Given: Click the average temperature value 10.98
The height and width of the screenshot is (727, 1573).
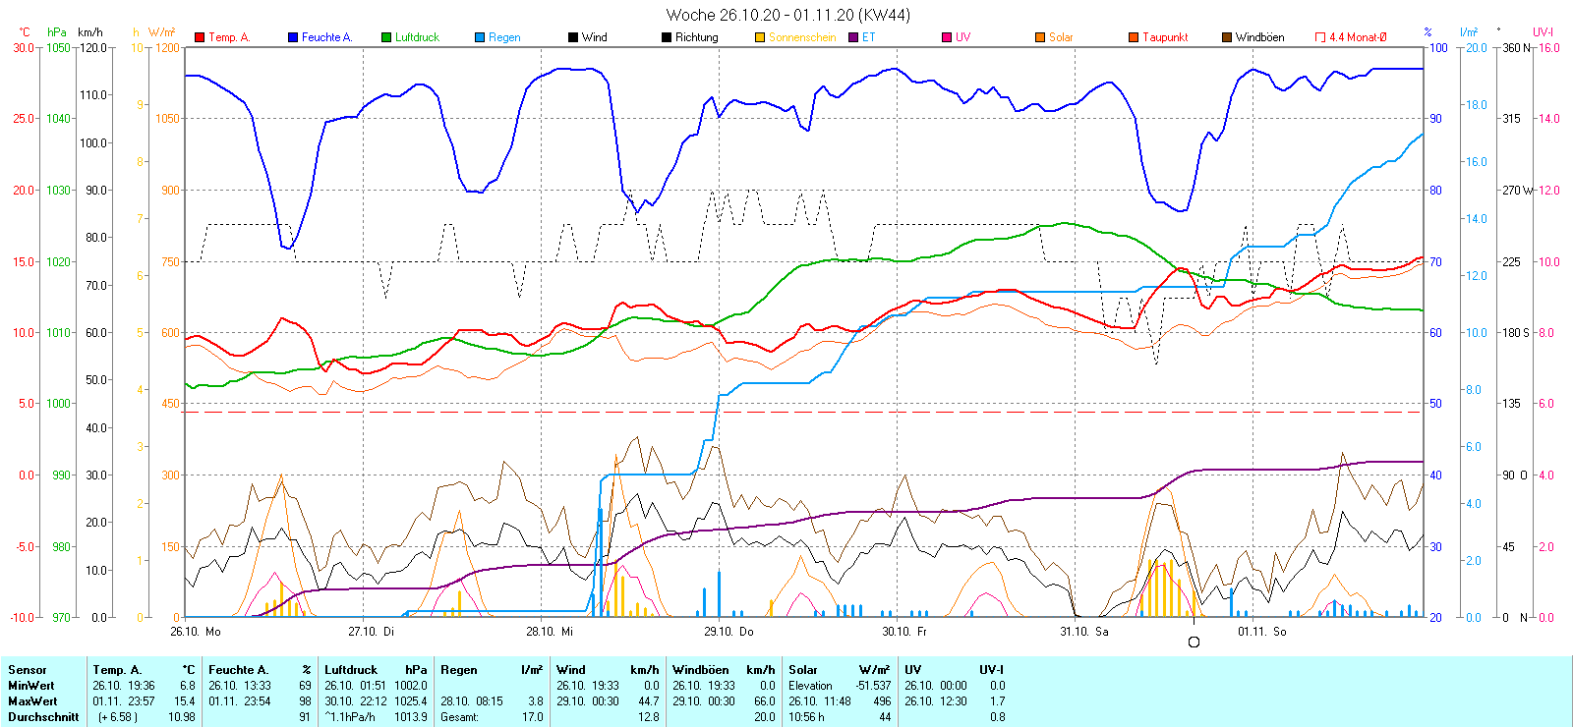Looking at the screenshot, I should pyautogui.click(x=182, y=717).
